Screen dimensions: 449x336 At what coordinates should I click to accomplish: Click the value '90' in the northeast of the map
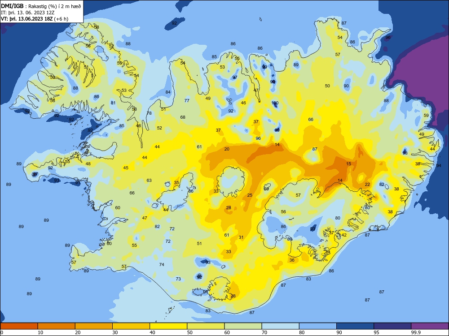[346, 86]
